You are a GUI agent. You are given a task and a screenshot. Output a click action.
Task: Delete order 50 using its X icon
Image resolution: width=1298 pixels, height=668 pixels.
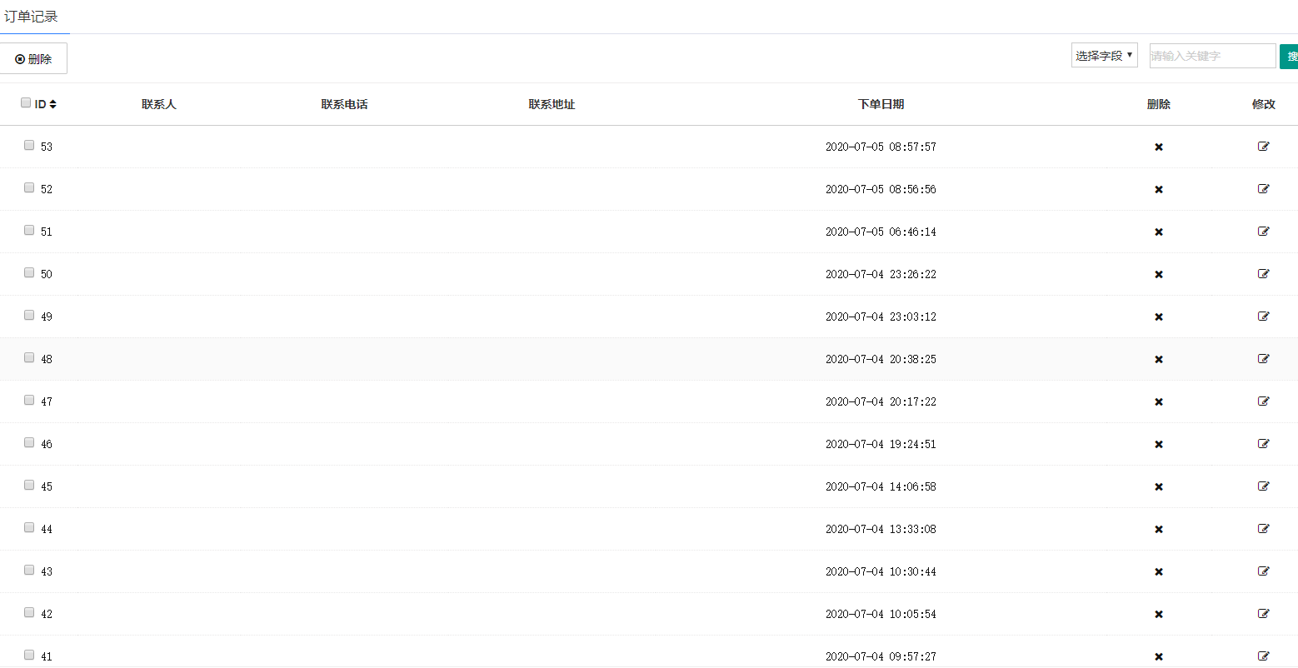pos(1158,275)
